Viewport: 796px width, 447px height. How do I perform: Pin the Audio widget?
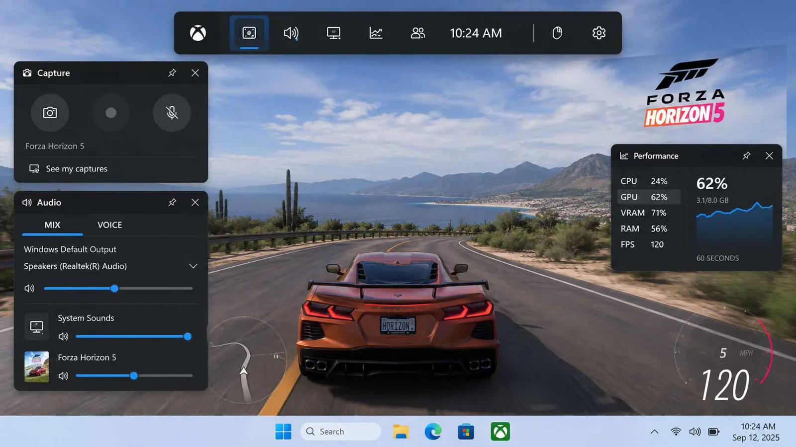172,203
